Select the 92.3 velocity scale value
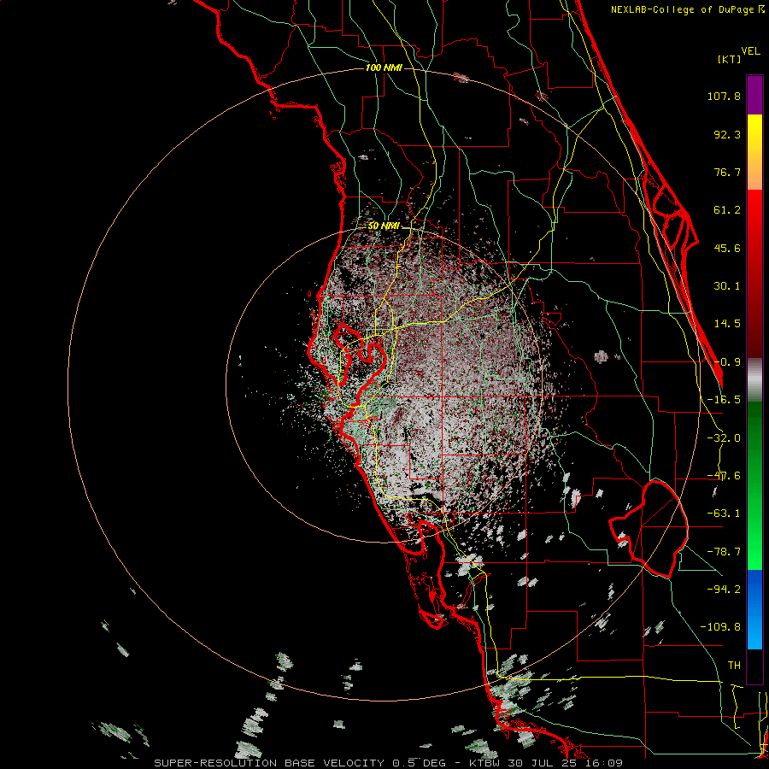The width and height of the screenshot is (769, 769). coord(727,134)
